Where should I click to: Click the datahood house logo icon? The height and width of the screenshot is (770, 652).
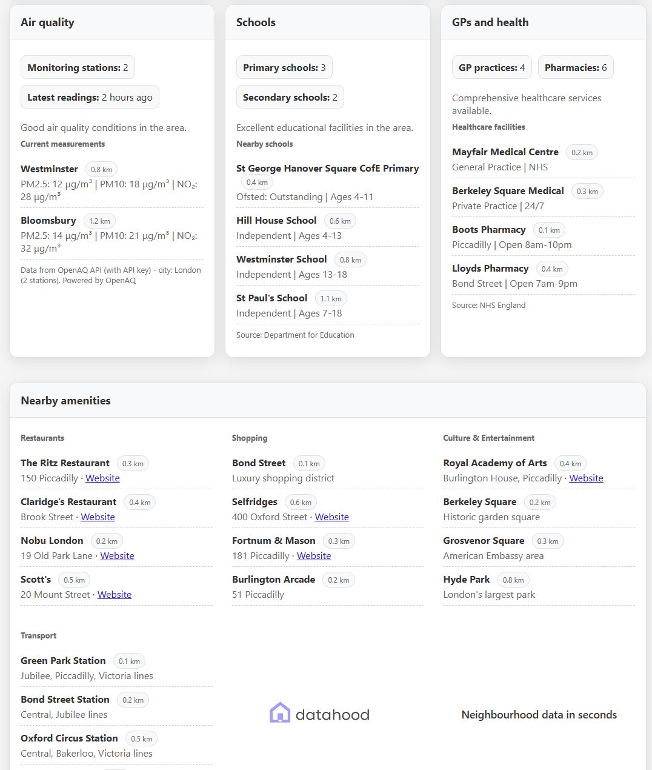click(x=279, y=713)
